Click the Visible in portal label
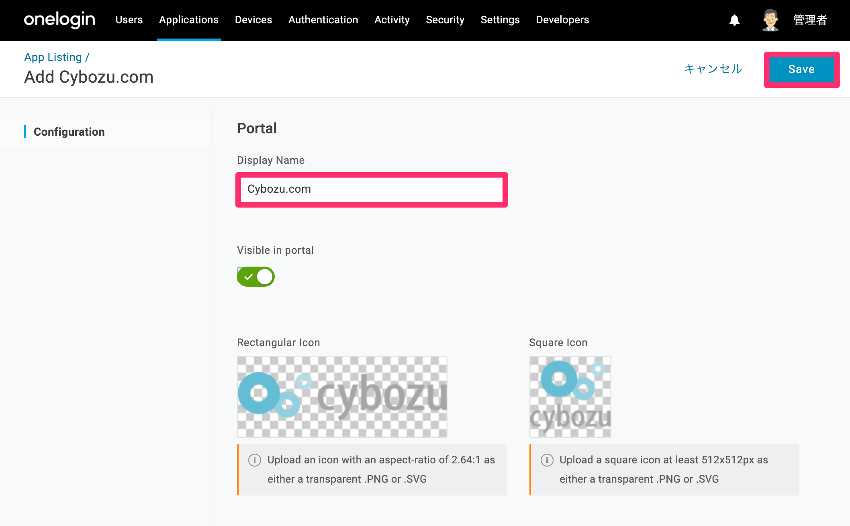Screen dimensions: 850x526 tap(275, 250)
